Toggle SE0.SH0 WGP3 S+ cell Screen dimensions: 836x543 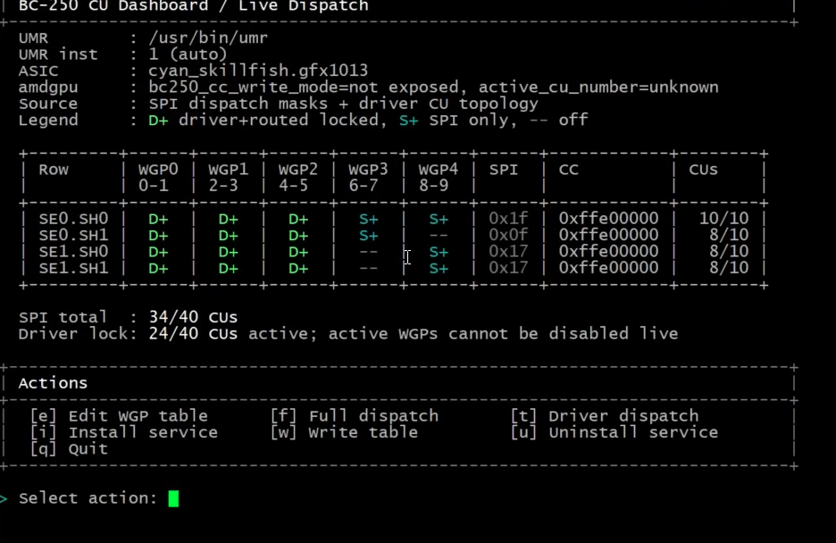(x=368, y=219)
